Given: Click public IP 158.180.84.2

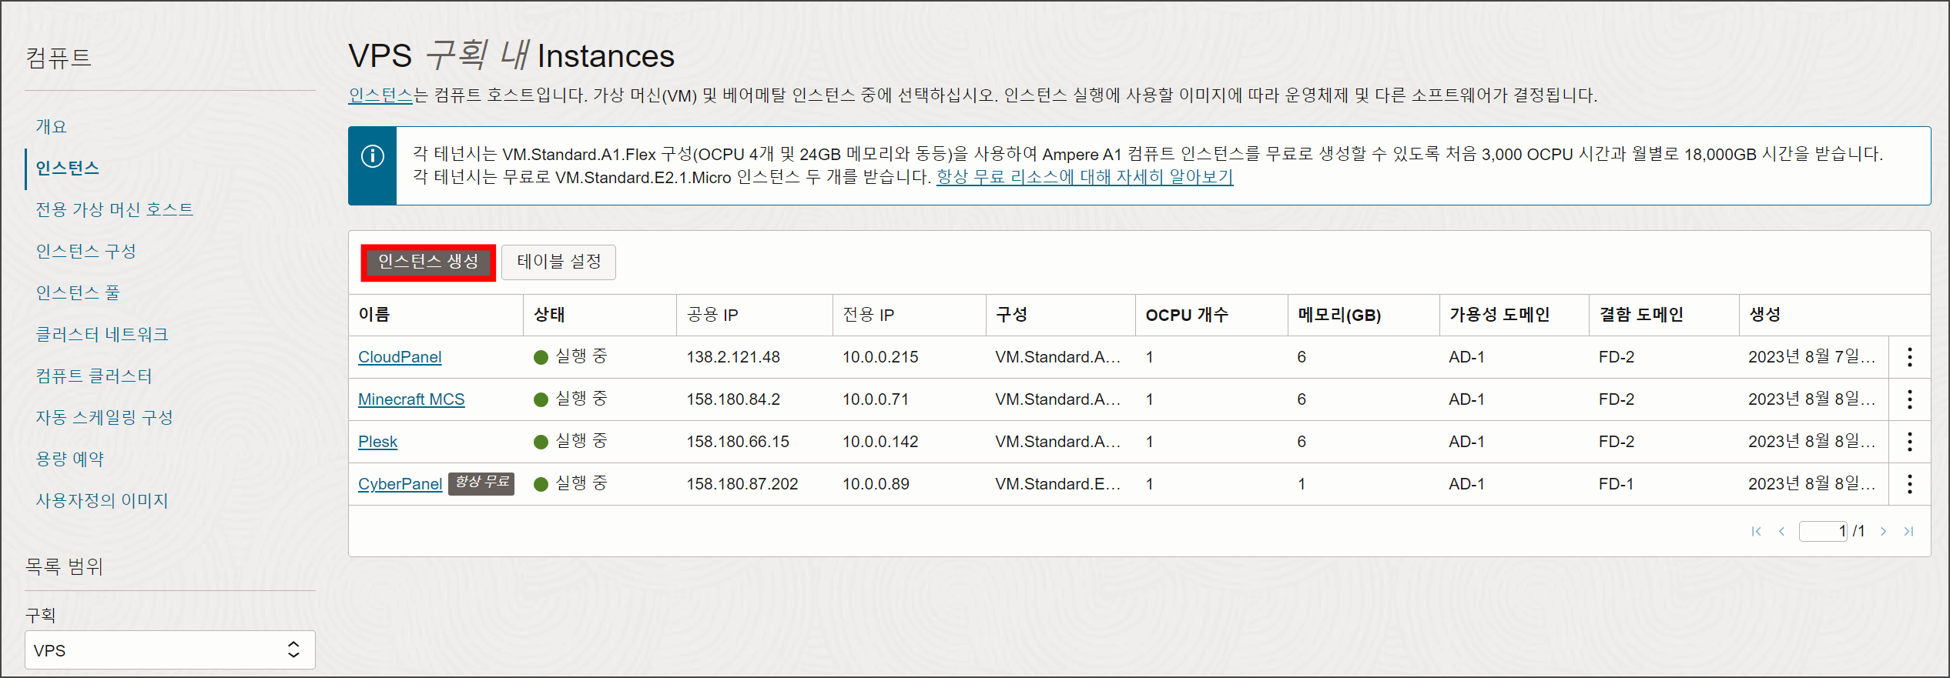Looking at the screenshot, I should pos(733,399).
